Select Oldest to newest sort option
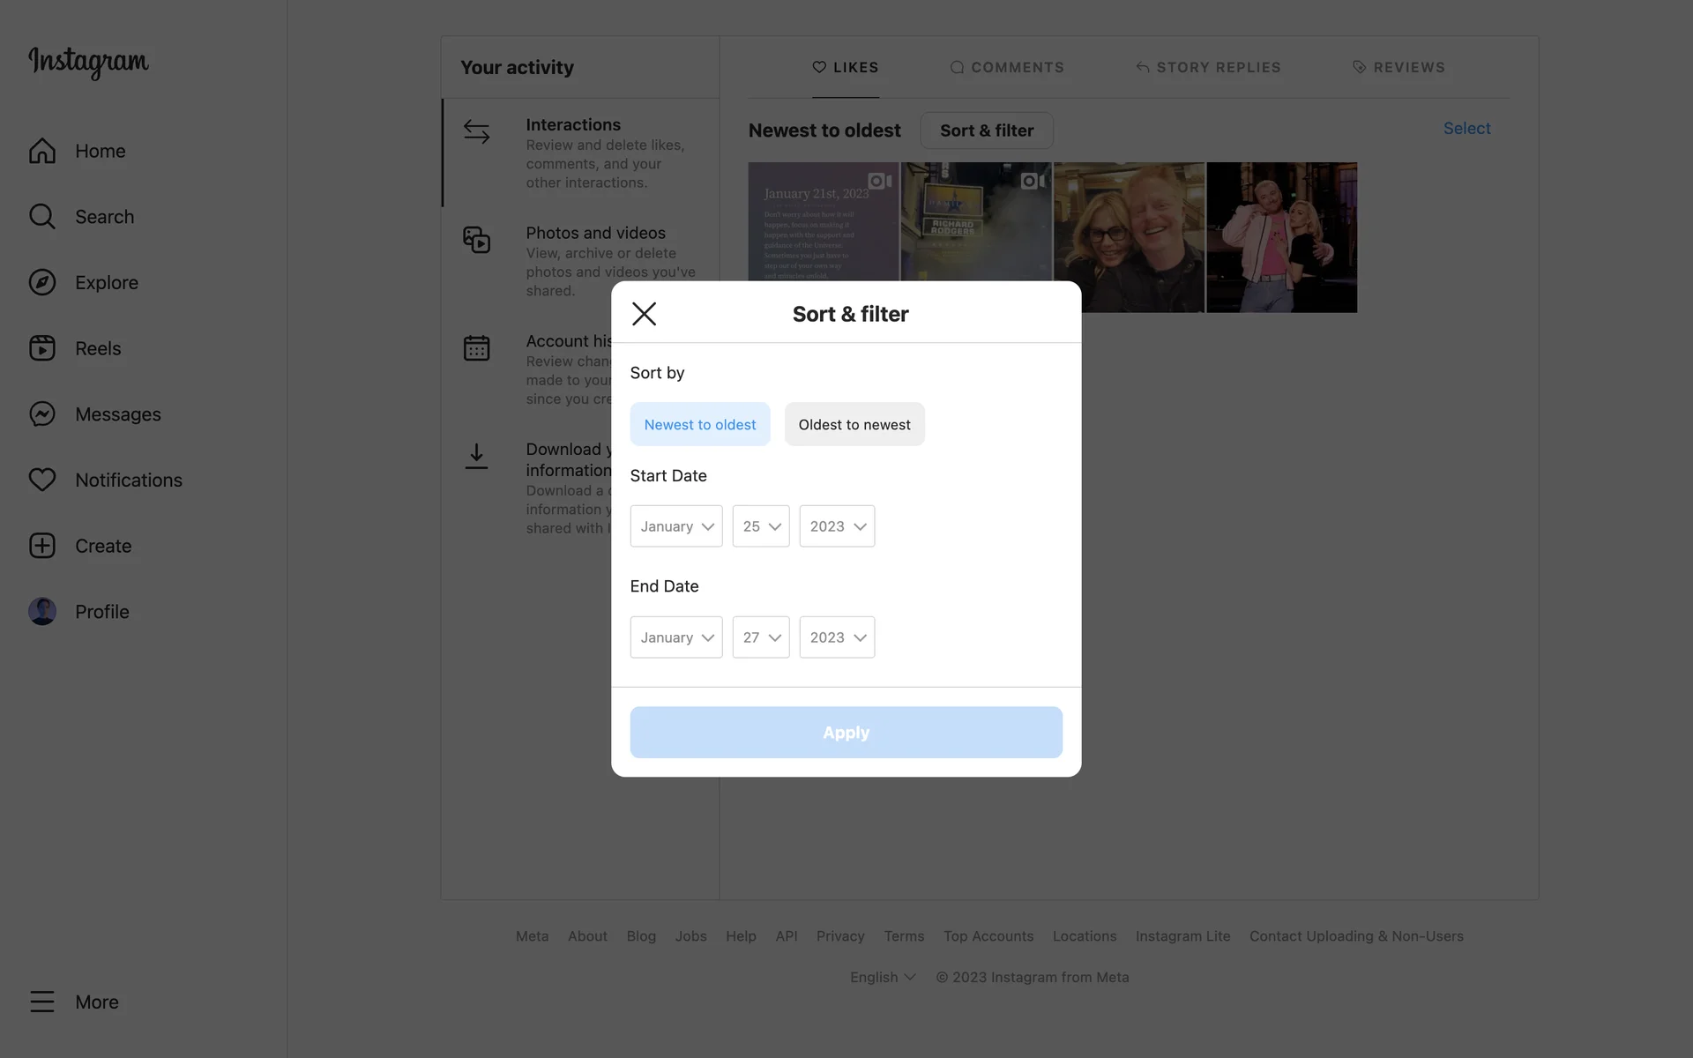 tap(854, 424)
